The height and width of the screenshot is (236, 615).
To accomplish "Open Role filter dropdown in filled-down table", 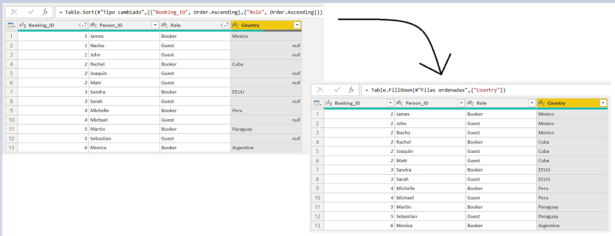I will coord(532,103).
